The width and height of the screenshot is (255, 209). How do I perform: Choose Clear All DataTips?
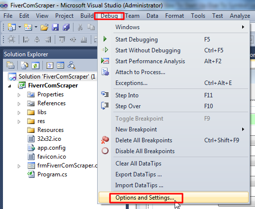coord(174,164)
